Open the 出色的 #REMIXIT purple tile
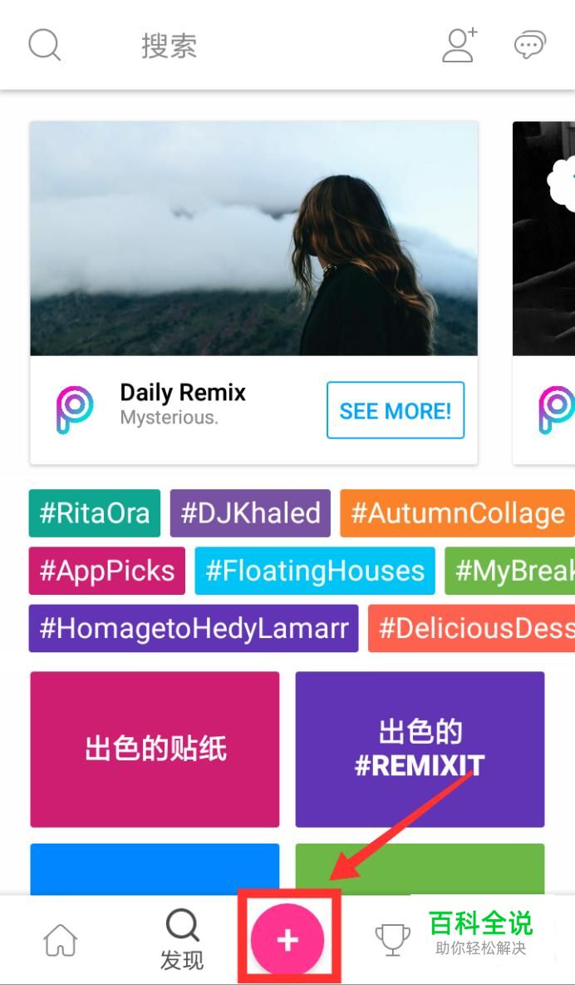This screenshot has height=985, width=575. click(x=420, y=749)
